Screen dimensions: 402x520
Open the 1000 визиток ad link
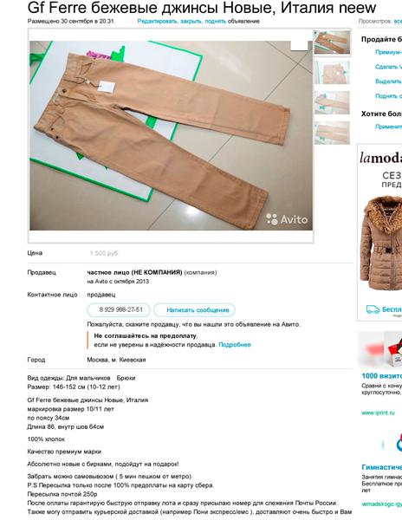click(x=382, y=376)
